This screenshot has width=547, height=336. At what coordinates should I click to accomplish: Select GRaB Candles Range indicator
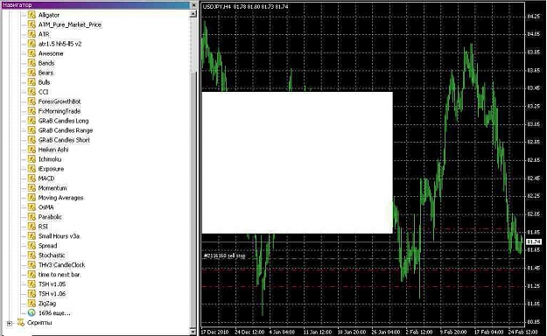point(66,130)
